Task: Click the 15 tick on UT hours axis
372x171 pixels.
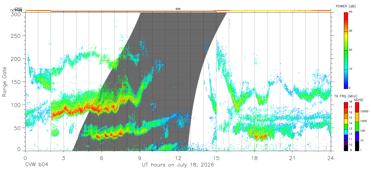Action: coord(216,158)
